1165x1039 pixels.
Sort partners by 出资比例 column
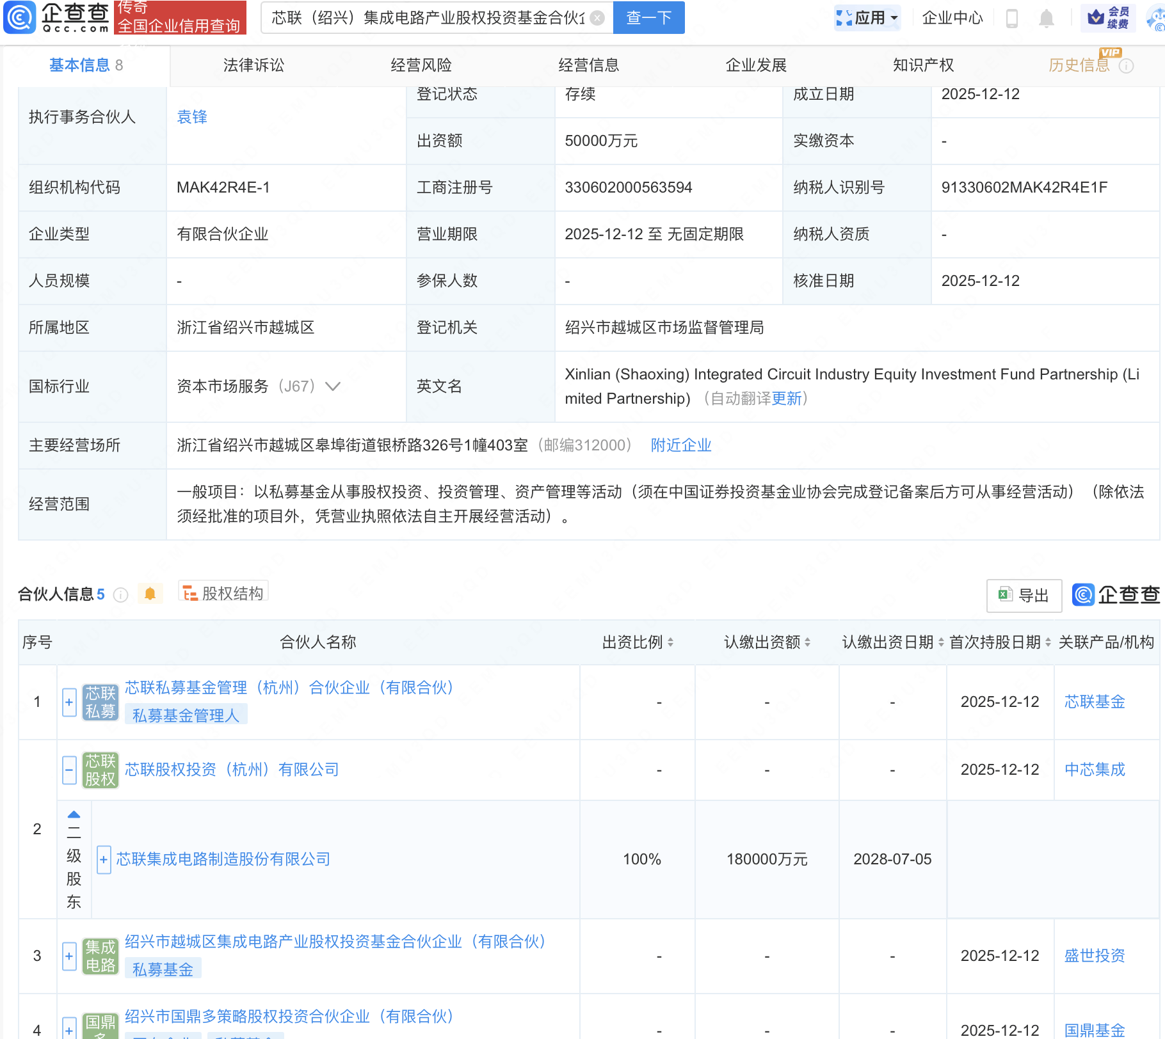(670, 642)
